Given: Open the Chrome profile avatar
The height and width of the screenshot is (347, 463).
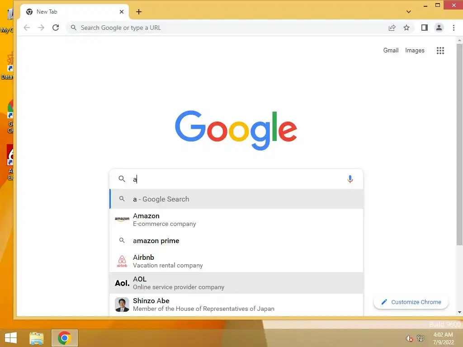Looking at the screenshot, I should pos(439,28).
